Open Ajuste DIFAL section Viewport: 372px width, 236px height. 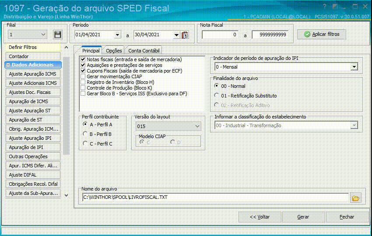tap(33, 175)
